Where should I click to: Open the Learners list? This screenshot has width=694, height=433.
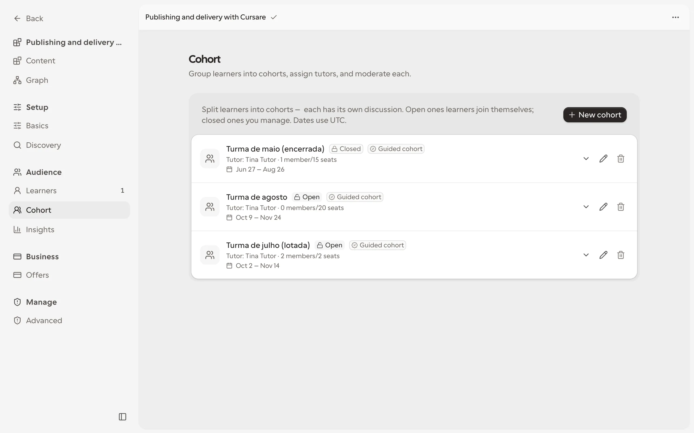coord(69,191)
